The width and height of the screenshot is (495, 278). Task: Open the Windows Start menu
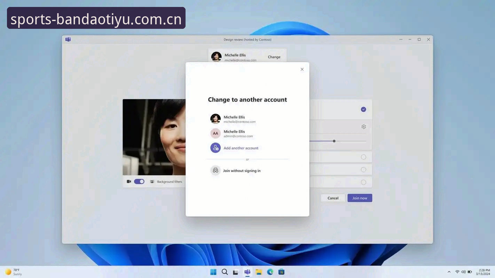point(213,272)
